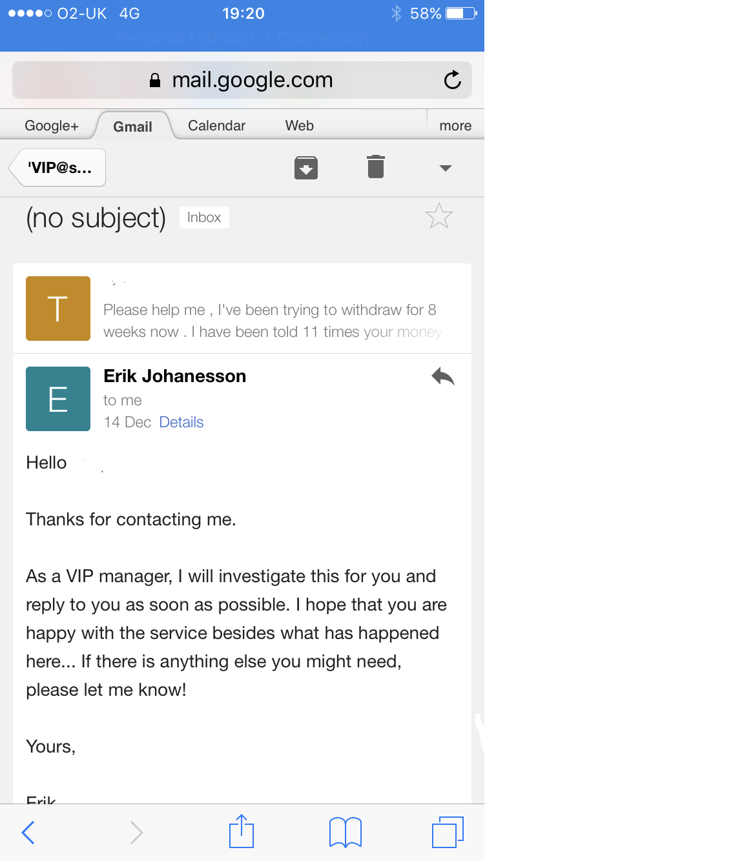Archive this email conversation
The width and height of the screenshot is (744, 861).
[x=306, y=168]
